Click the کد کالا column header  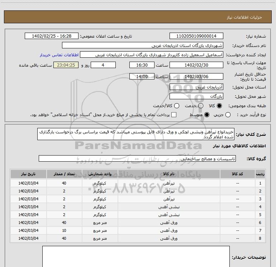(237, 174)
